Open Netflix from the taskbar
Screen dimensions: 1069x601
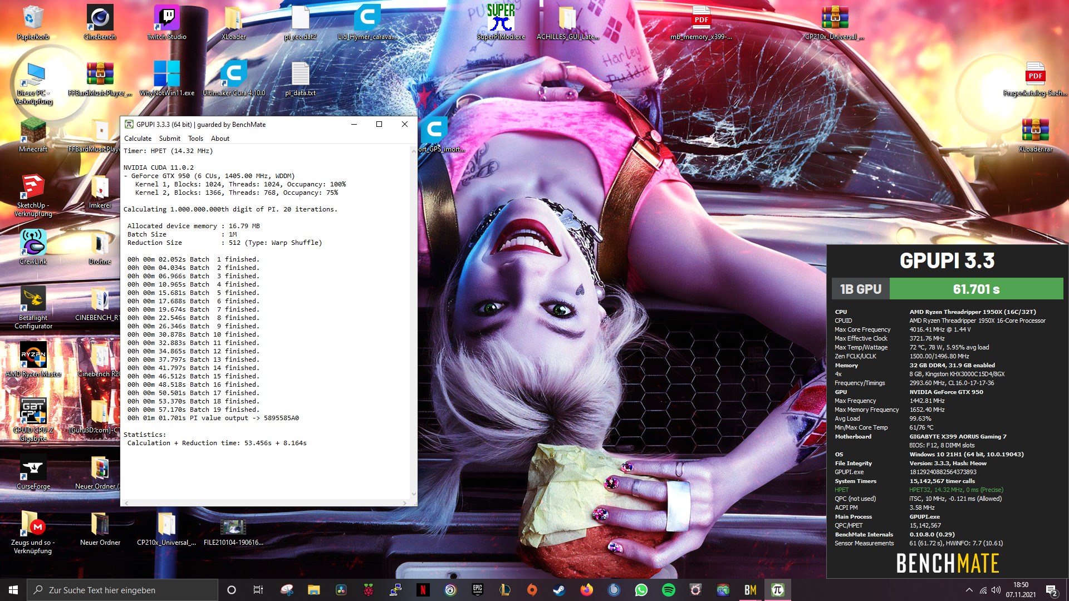(x=423, y=590)
